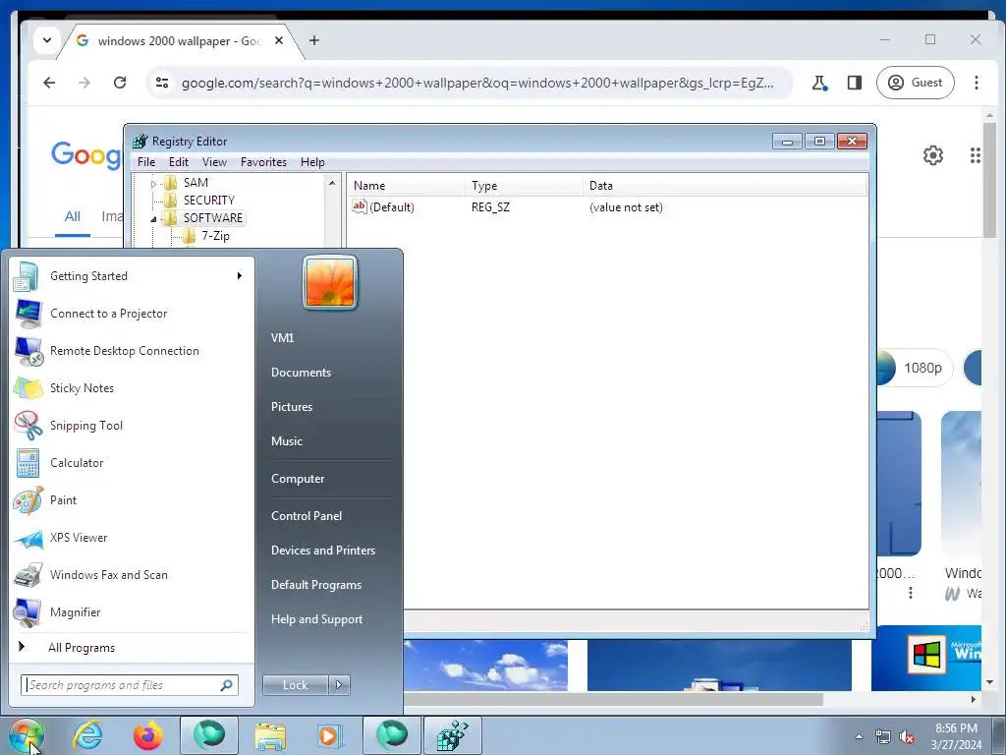Open Google settings gear

[x=933, y=155]
